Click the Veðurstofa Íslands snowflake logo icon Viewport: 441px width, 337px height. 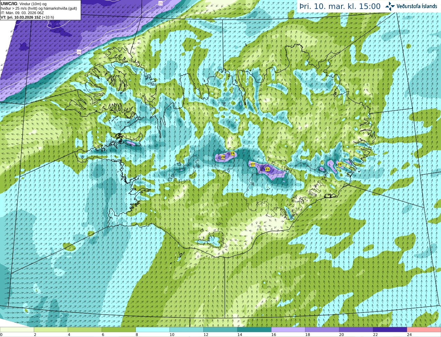(x=390, y=6)
